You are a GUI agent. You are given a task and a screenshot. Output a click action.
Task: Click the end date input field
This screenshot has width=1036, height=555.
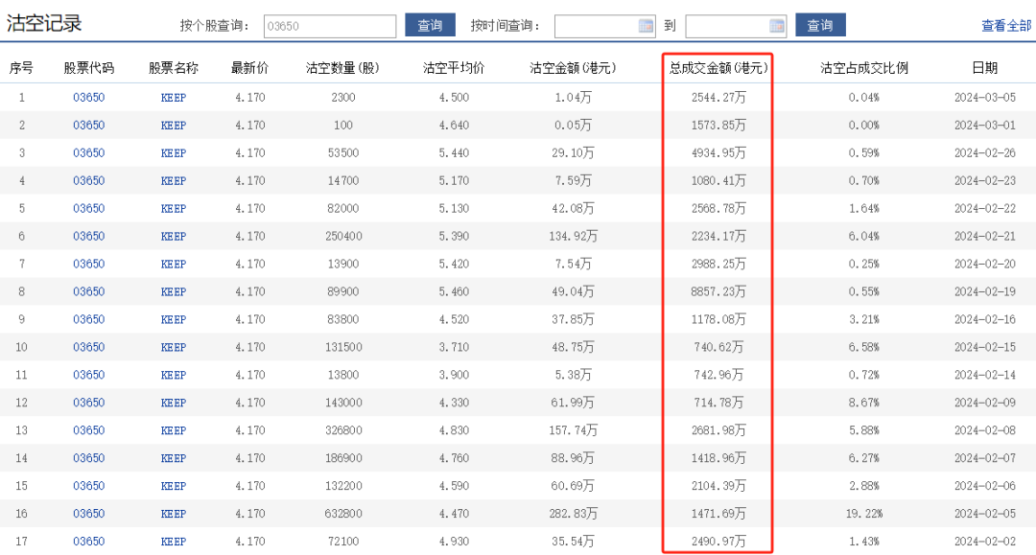736,26
